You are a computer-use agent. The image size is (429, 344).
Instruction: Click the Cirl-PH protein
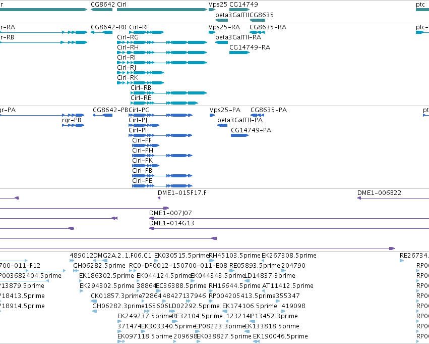coord(162,156)
